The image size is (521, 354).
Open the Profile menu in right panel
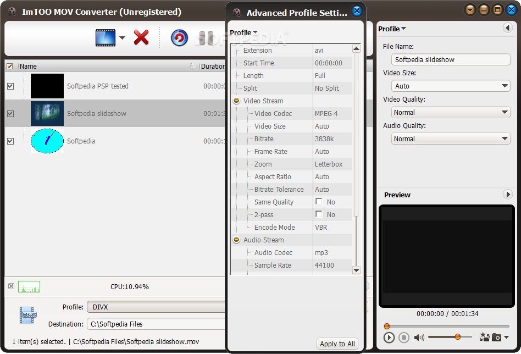click(392, 29)
